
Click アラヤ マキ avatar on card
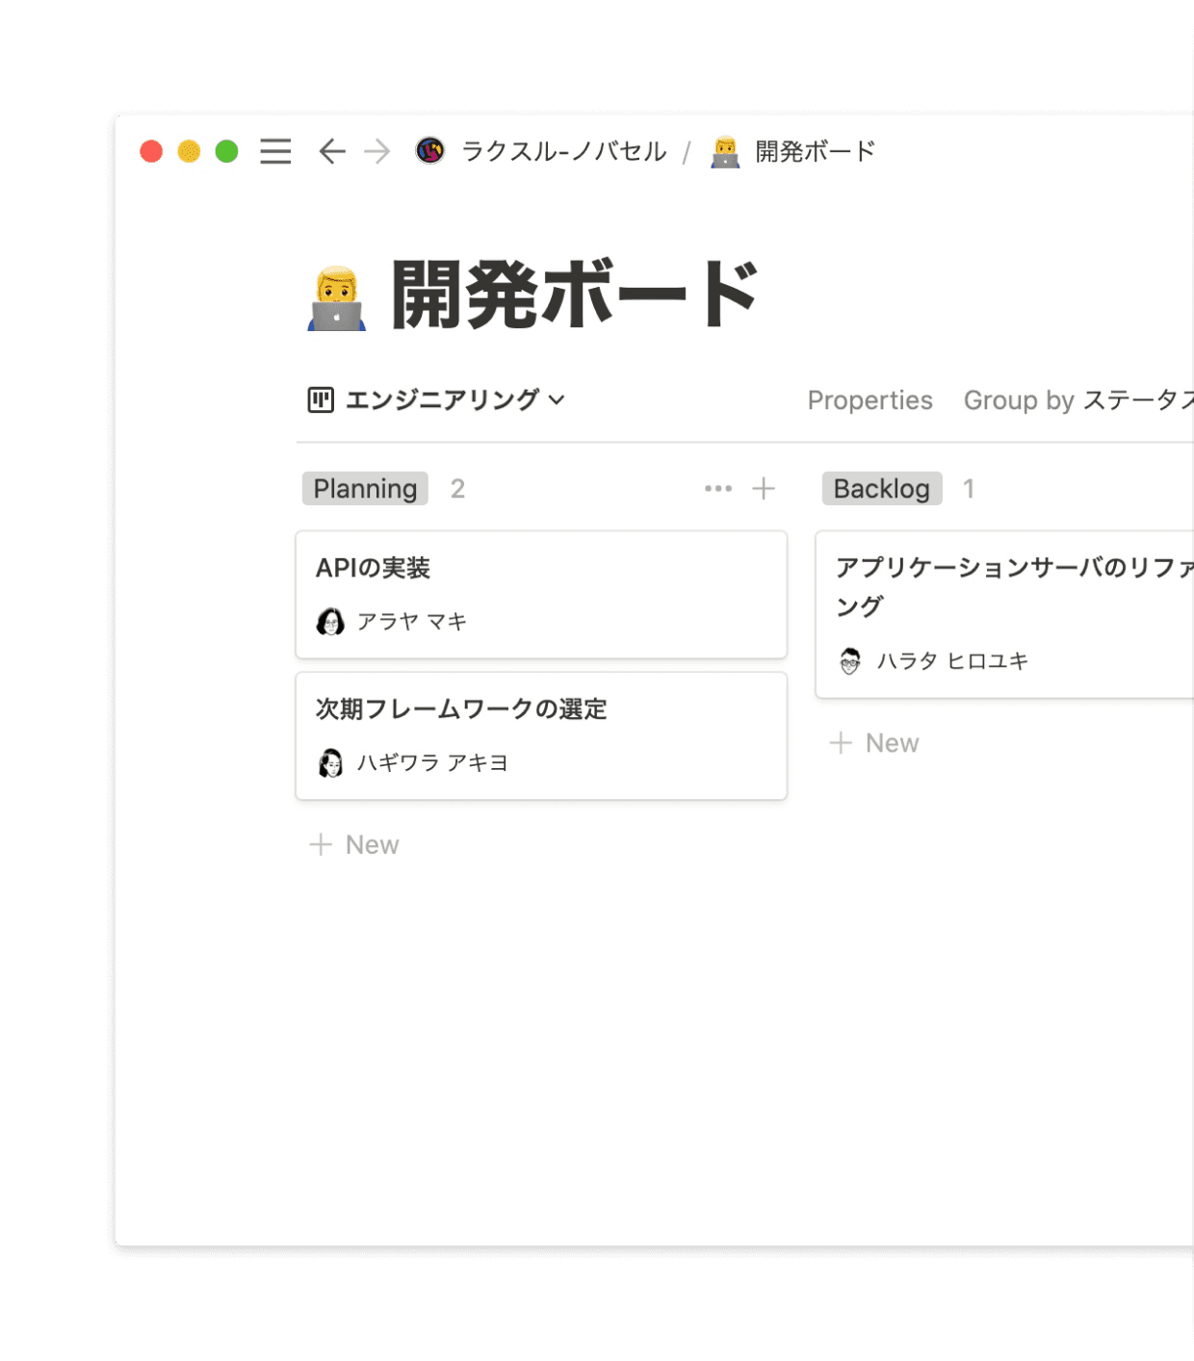(x=330, y=622)
